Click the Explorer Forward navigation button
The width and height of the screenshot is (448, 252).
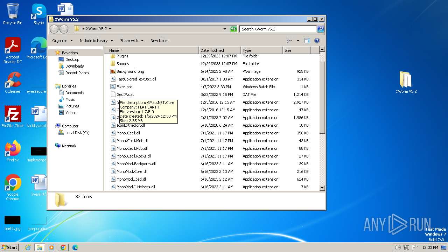pos(64,29)
